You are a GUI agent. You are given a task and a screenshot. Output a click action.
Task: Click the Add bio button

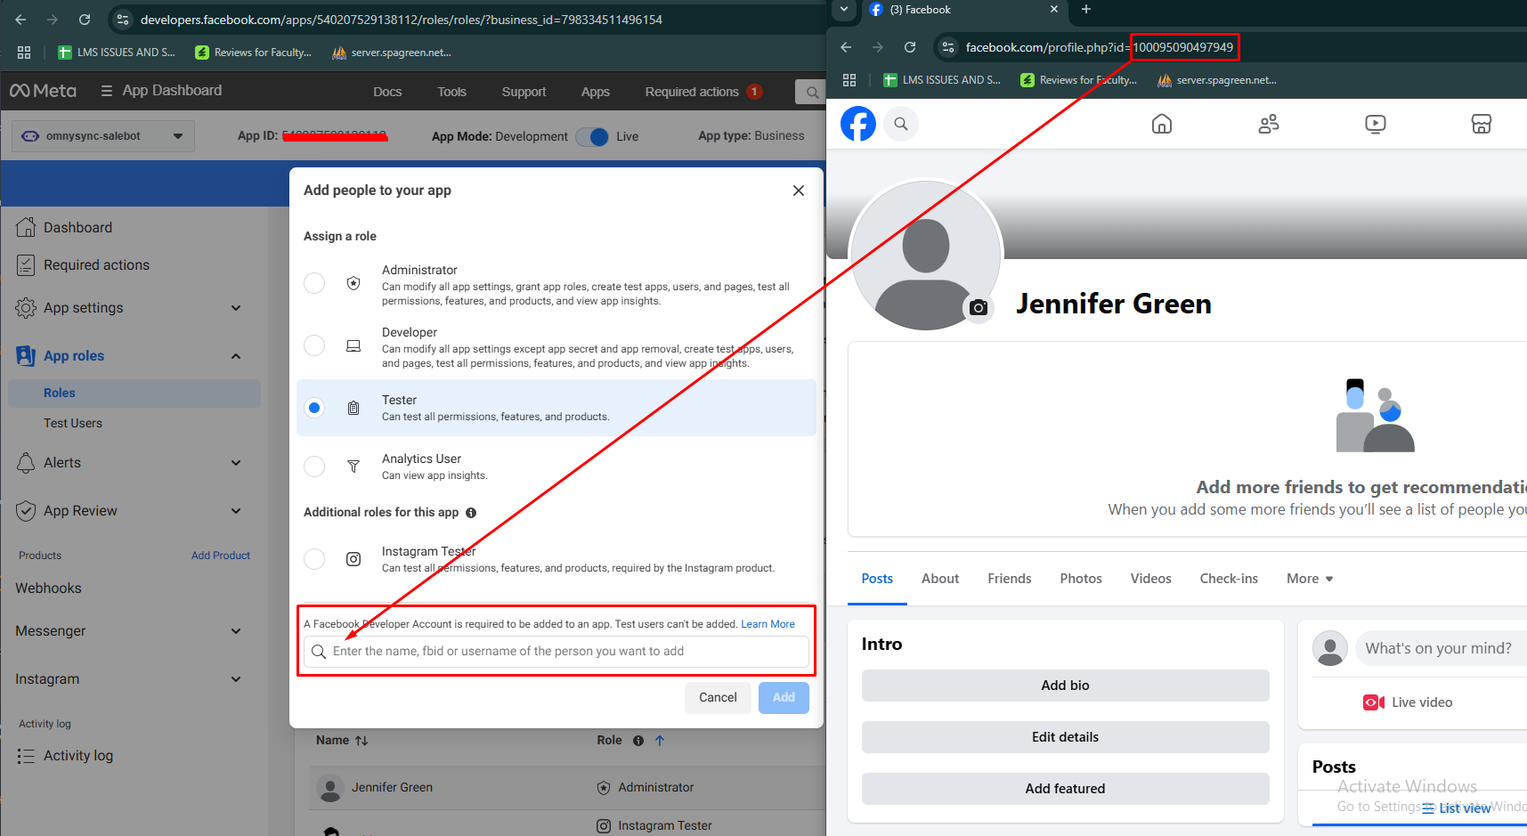point(1065,686)
